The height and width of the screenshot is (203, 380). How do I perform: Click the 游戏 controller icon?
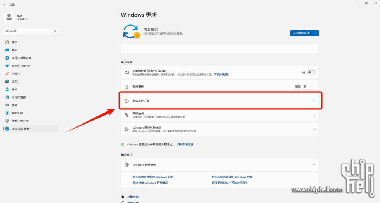pos(7,105)
